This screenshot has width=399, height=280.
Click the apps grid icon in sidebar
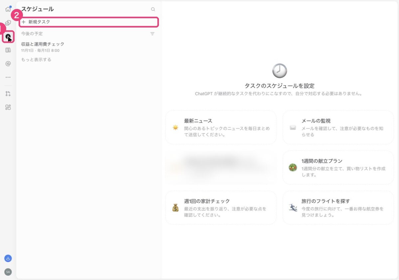tap(8, 107)
